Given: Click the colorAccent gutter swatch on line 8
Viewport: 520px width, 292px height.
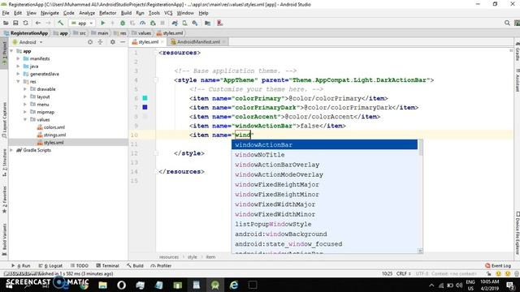Looking at the screenshot, I should (145, 116).
